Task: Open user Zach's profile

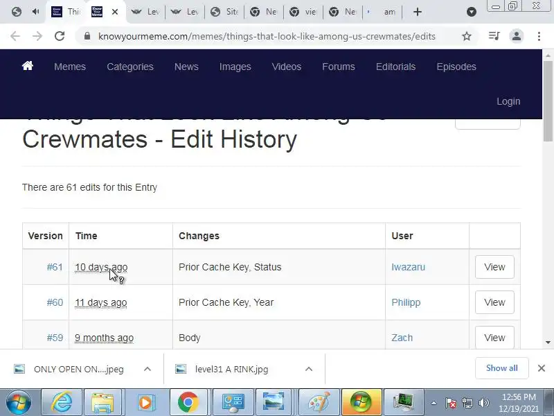Action: pos(402,338)
